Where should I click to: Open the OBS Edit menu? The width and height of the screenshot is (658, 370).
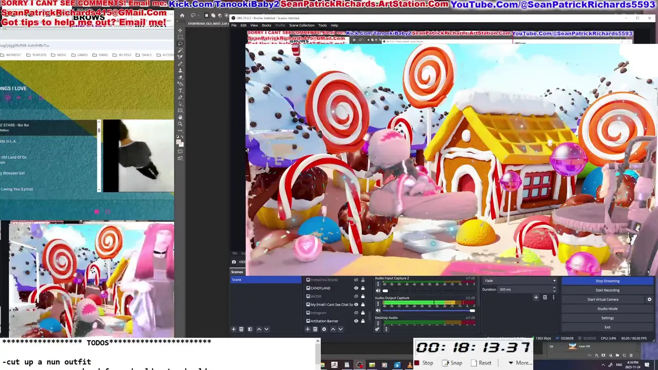tap(243, 25)
